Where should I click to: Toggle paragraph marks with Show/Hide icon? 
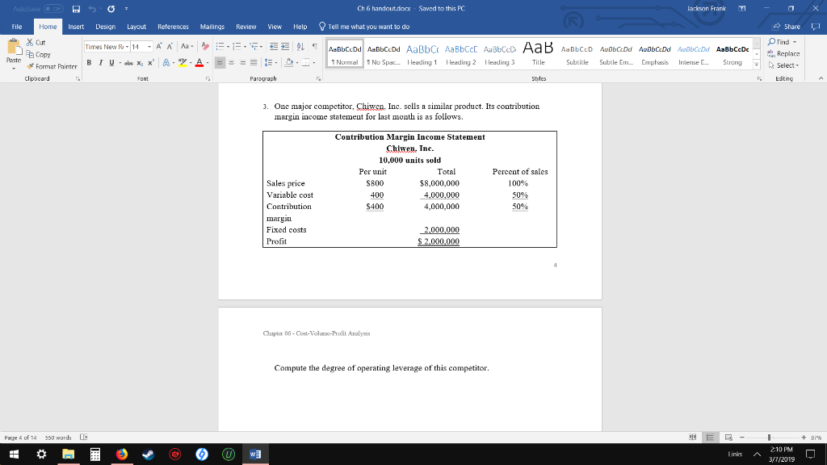315,46
